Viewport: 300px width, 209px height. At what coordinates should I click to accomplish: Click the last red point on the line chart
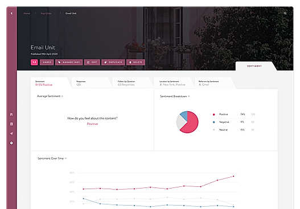[x=233, y=177]
